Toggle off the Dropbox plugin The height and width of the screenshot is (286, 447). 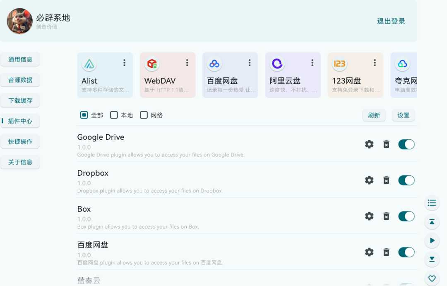point(406,180)
